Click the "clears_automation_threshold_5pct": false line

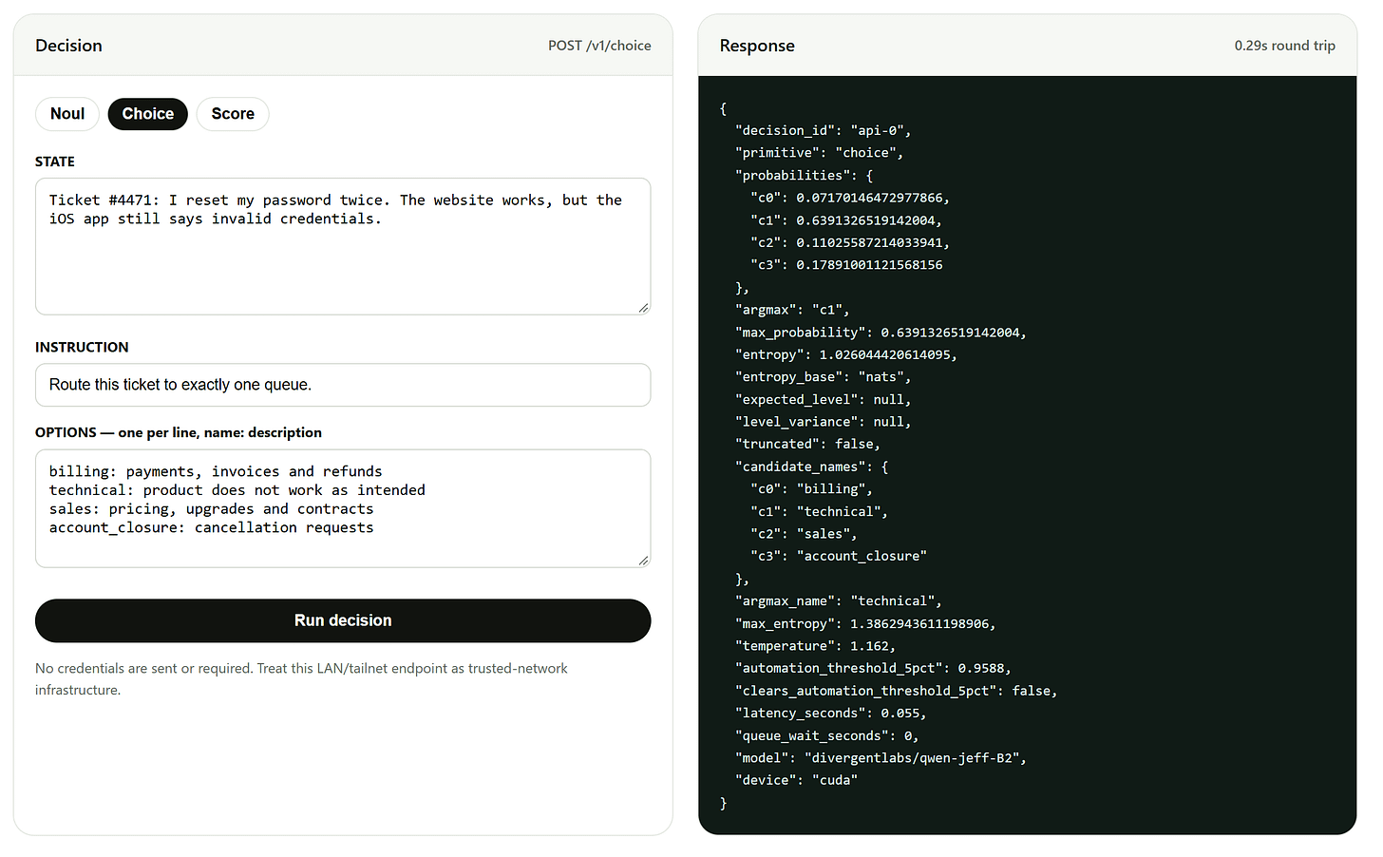click(896, 691)
